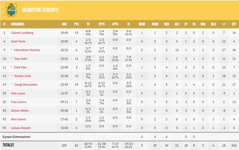Viewport: 239px width, 150px height.
Task: Select Fran Guerra player link
Action: click(x=18, y=102)
